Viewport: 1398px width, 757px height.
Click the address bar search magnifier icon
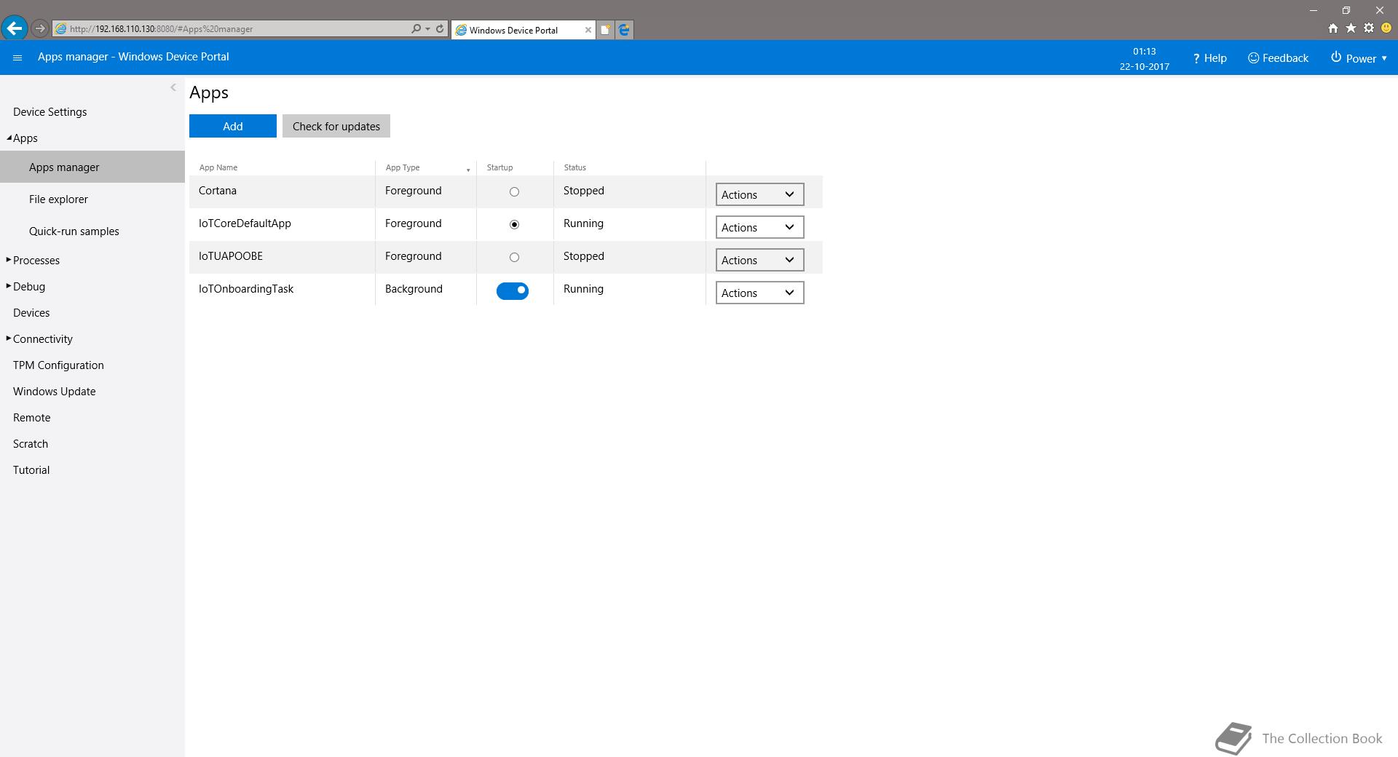coord(416,29)
